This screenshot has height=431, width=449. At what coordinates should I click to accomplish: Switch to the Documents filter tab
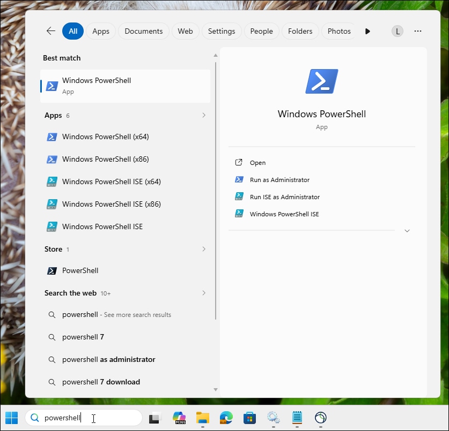coord(143,31)
